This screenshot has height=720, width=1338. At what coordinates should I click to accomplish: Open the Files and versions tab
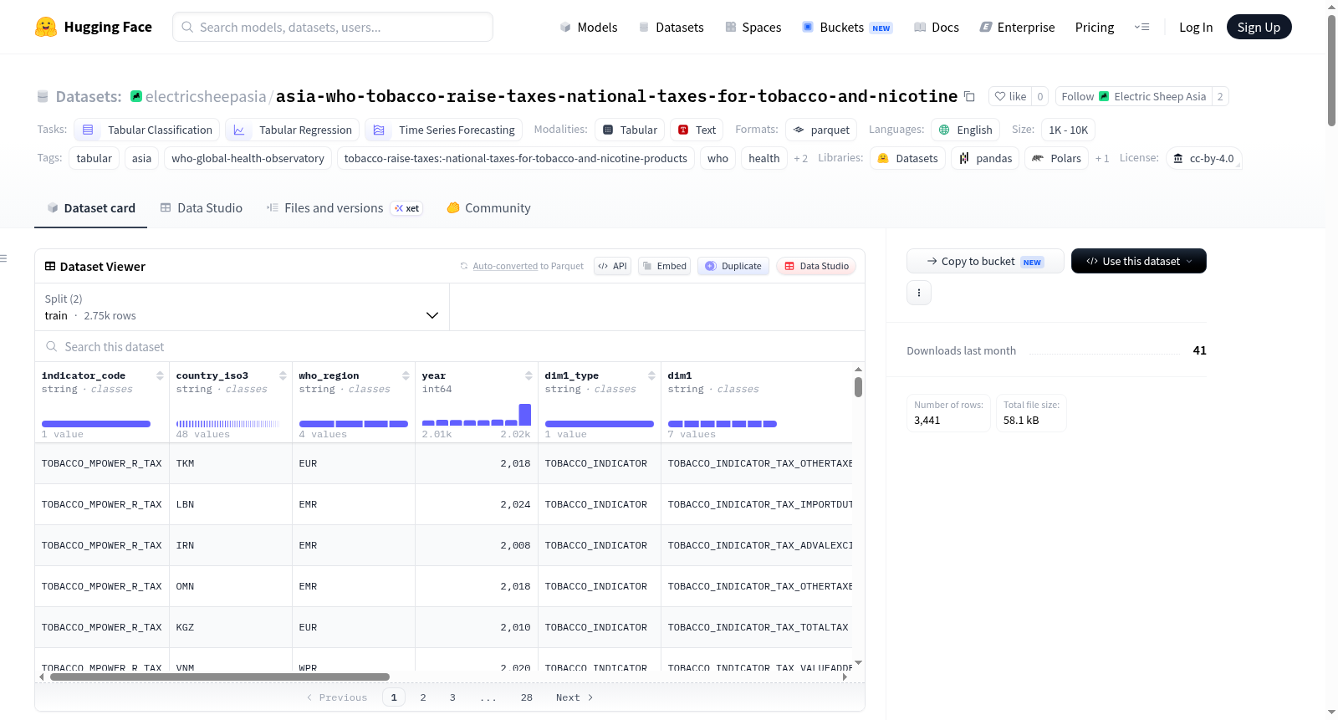point(345,207)
